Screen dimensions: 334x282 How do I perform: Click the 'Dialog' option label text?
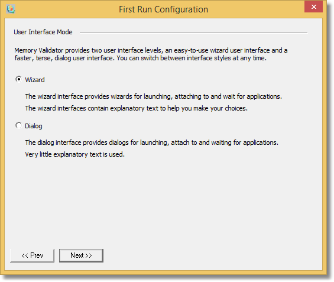34,126
